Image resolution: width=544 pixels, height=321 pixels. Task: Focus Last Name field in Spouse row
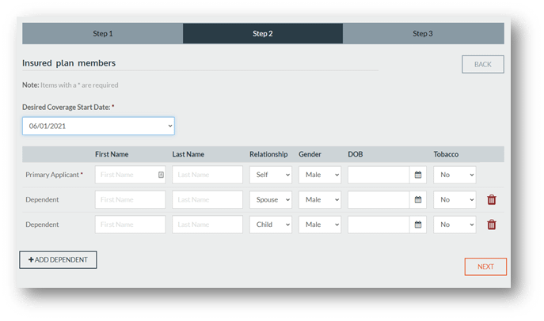pos(207,200)
